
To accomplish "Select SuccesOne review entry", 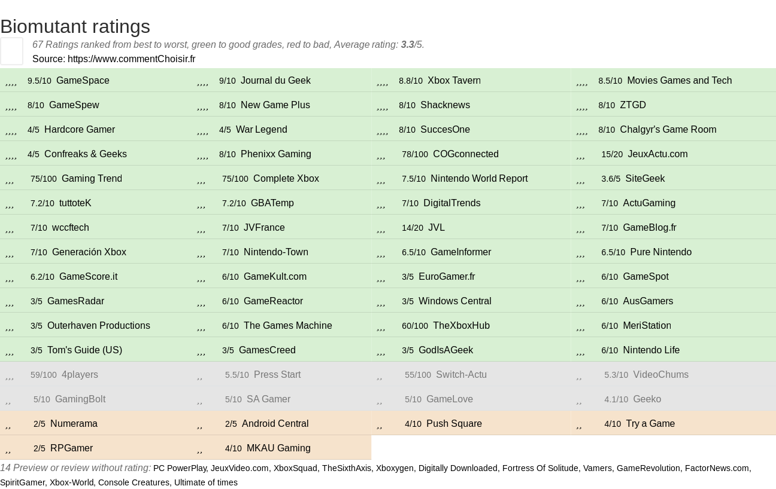I will point(445,129).
